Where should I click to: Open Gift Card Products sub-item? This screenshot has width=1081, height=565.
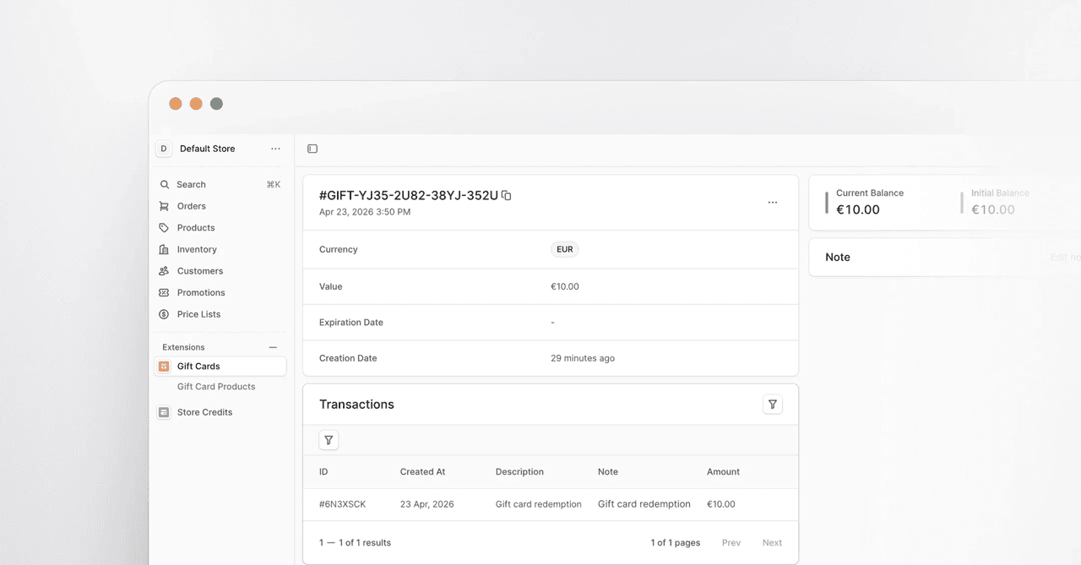point(216,387)
